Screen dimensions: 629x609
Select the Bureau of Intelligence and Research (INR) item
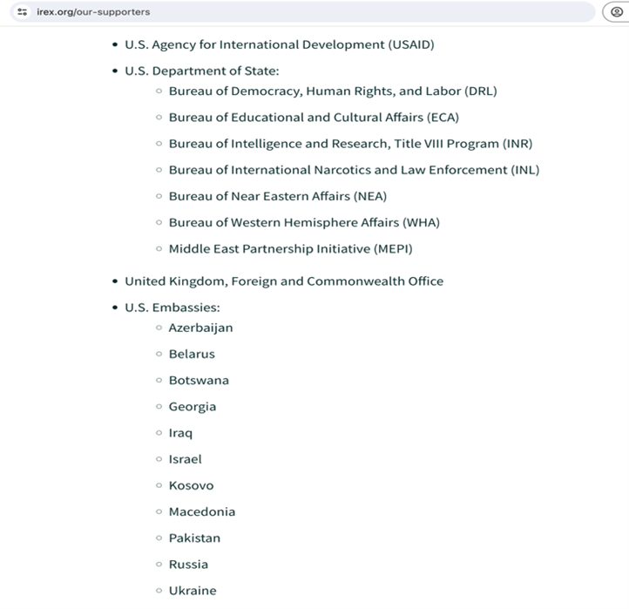click(350, 144)
